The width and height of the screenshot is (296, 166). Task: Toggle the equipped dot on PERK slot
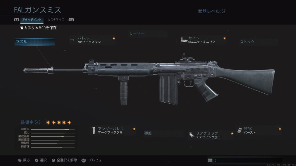(x=280, y=129)
